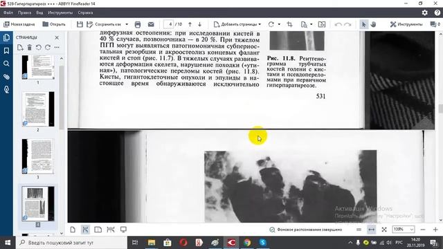443x249 pixels.
Task: Open the Вид menu
Action: [x=39, y=12]
